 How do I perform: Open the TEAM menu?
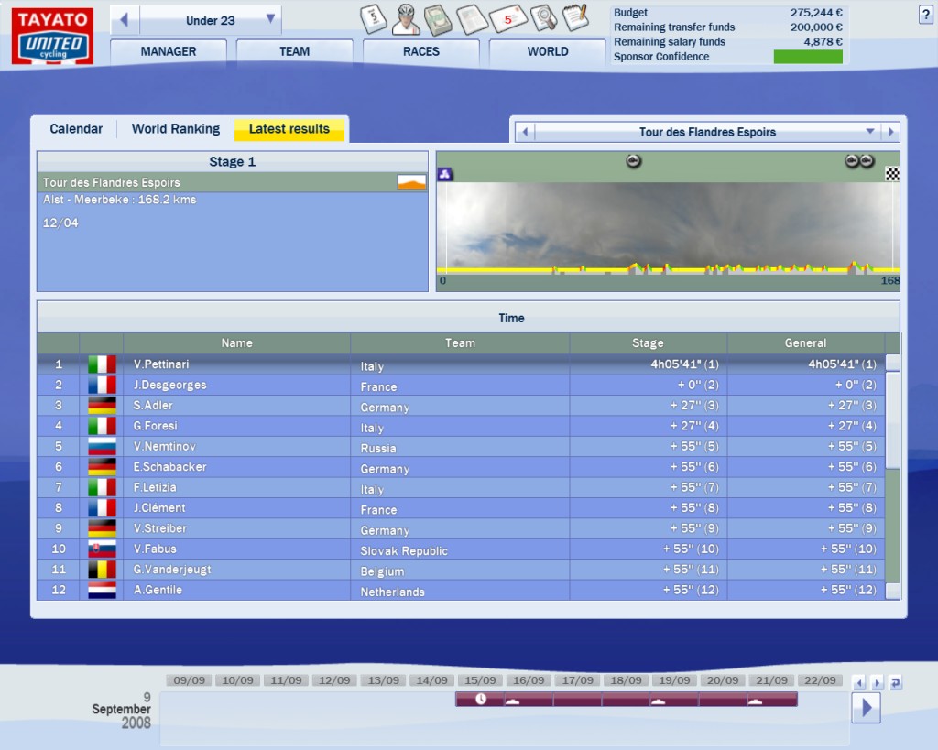(294, 51)
